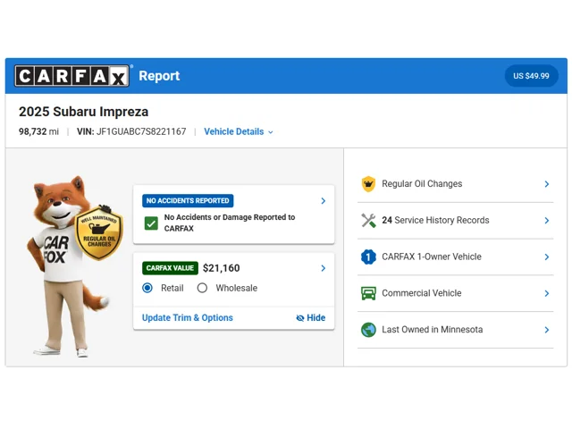The height and width of the screenshot is (429, 572).
Task: Click the wrench and screwdriver service icon
Action: coord(368,221)
